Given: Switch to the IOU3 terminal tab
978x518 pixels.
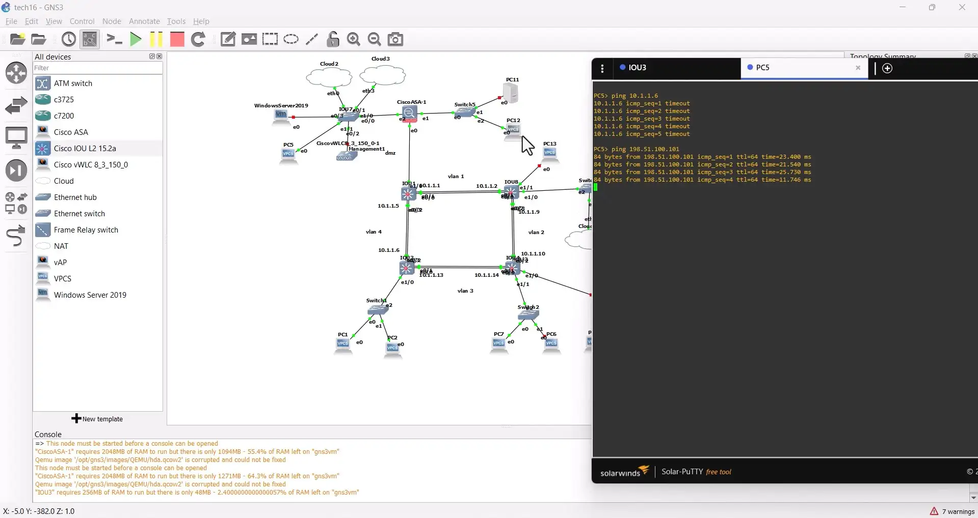Looking at the screenshot, I should pos(639,67).
